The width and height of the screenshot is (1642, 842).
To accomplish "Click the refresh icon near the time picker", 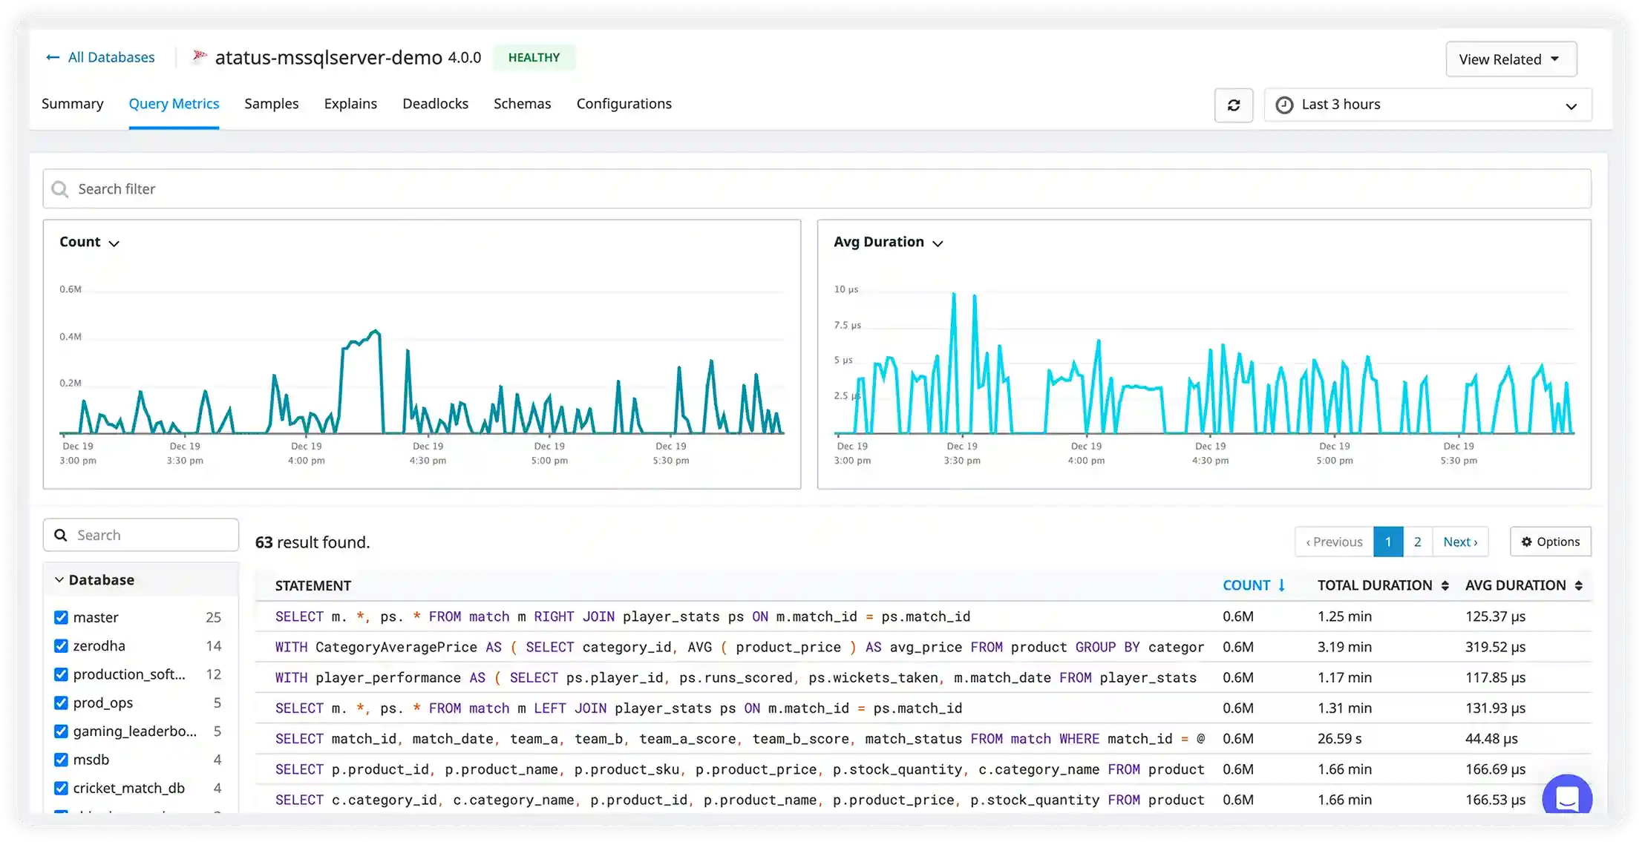I will 1233,105.
